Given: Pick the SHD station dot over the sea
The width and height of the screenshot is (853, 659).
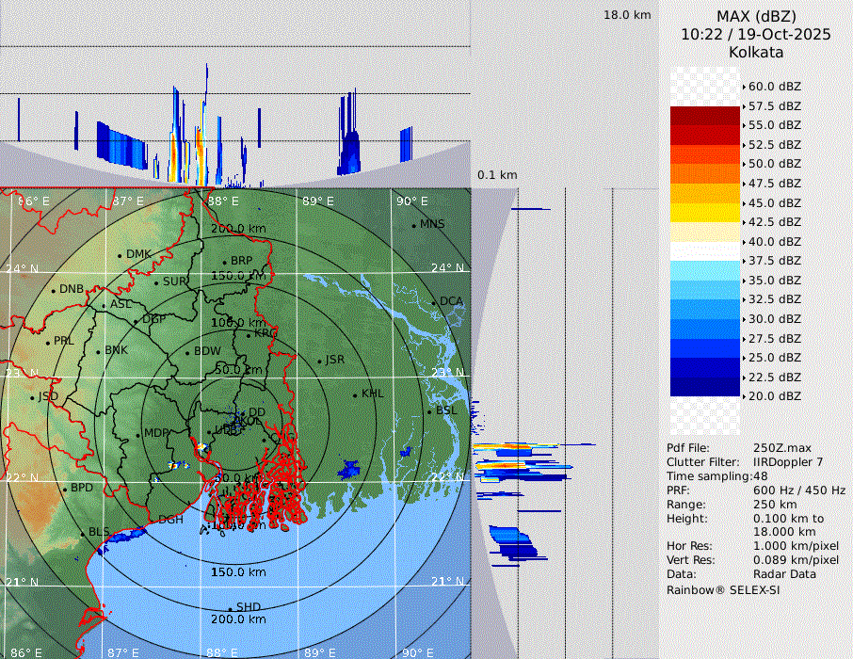Looking at the screenshot, I should click(230, 607).
